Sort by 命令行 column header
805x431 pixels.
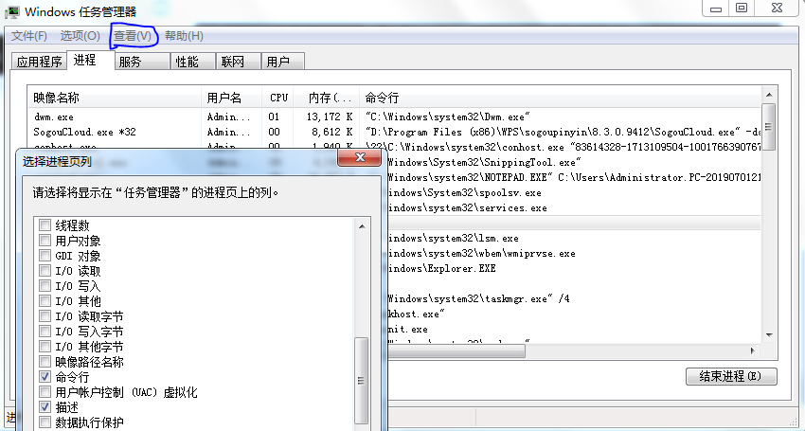click(x=561, y=97)
